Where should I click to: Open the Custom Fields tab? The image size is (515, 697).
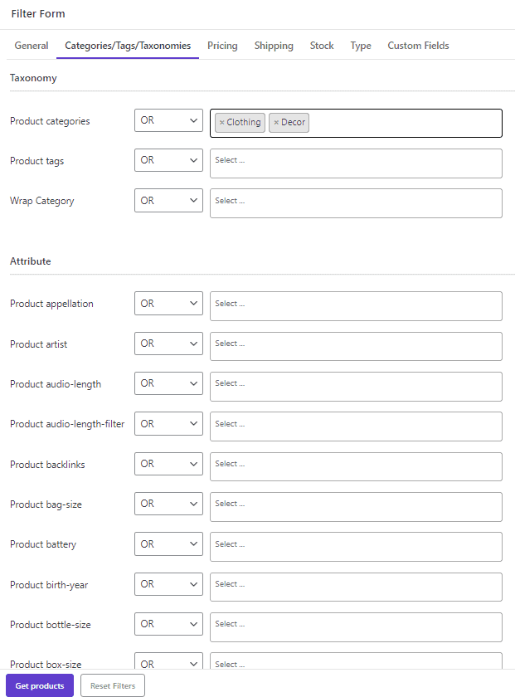click(418, 46)
